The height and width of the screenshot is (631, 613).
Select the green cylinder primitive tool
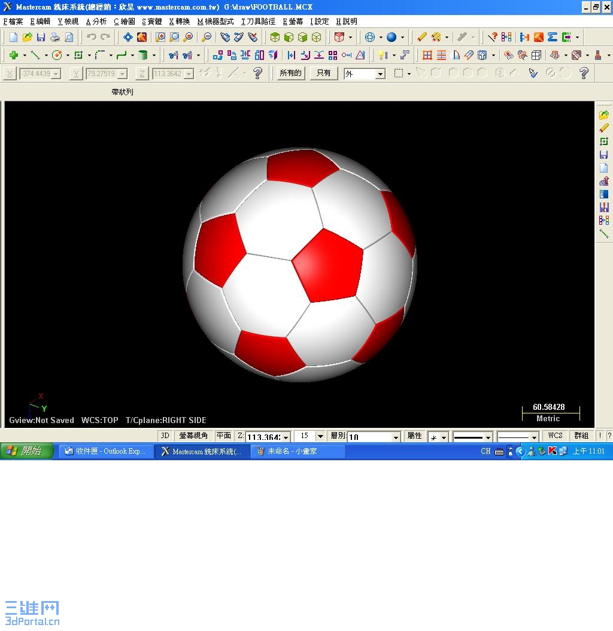[x=143, y=55]
